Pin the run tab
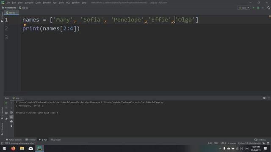 (x=6, y=119)
